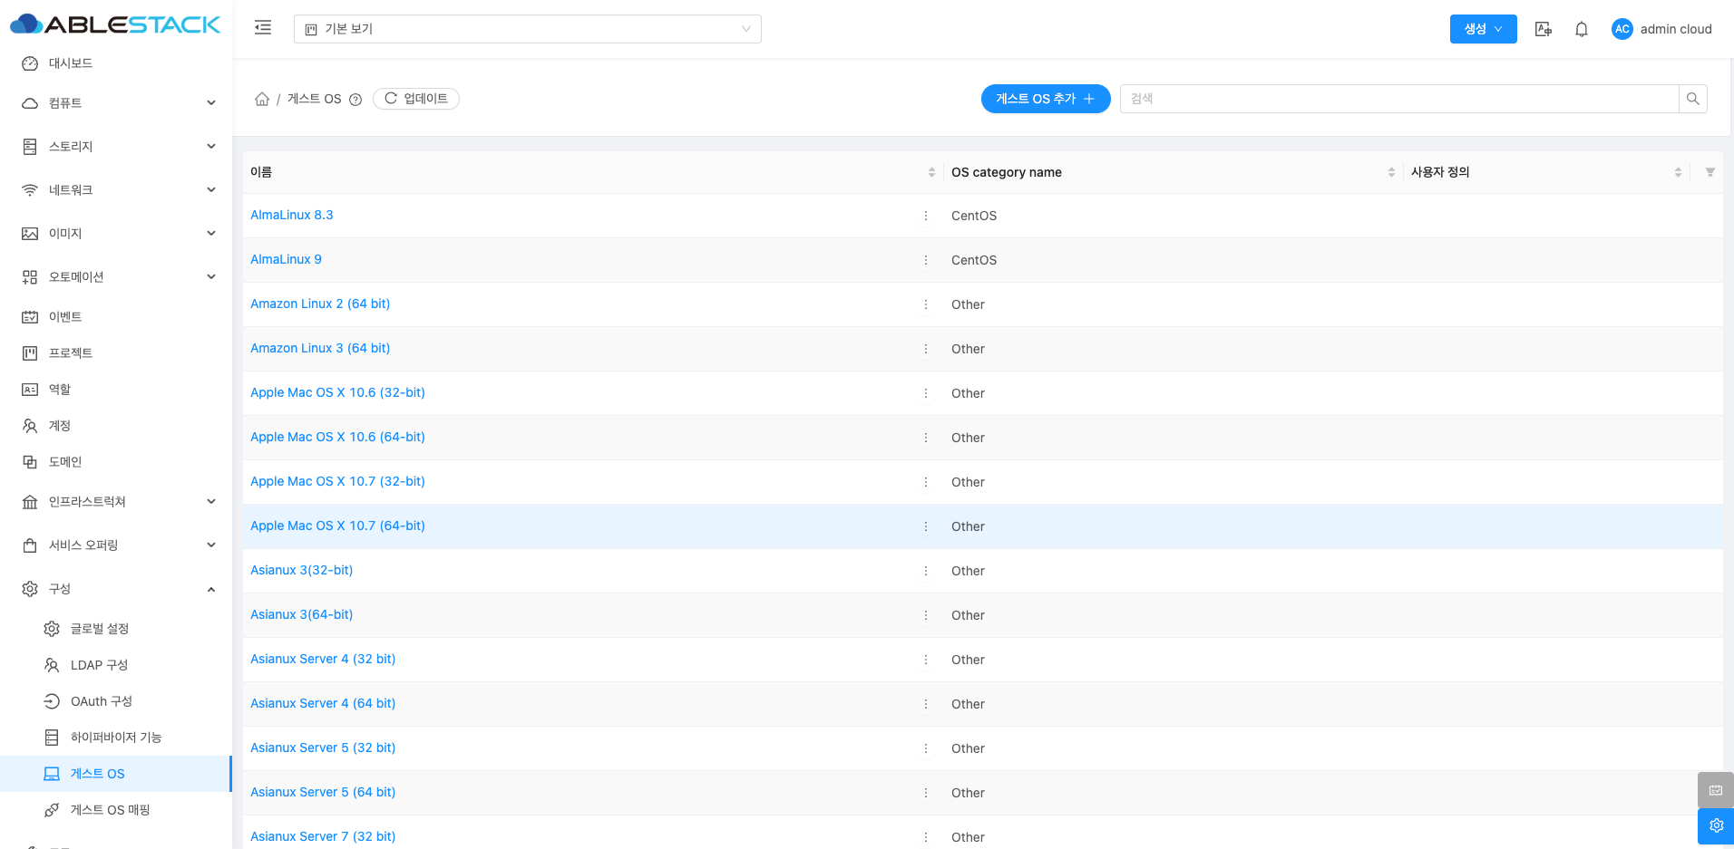This screenshot has height=849, width=1734.
Task: Click the 게스트 OS breadcrumb text
Action: [x=315, y=99]
